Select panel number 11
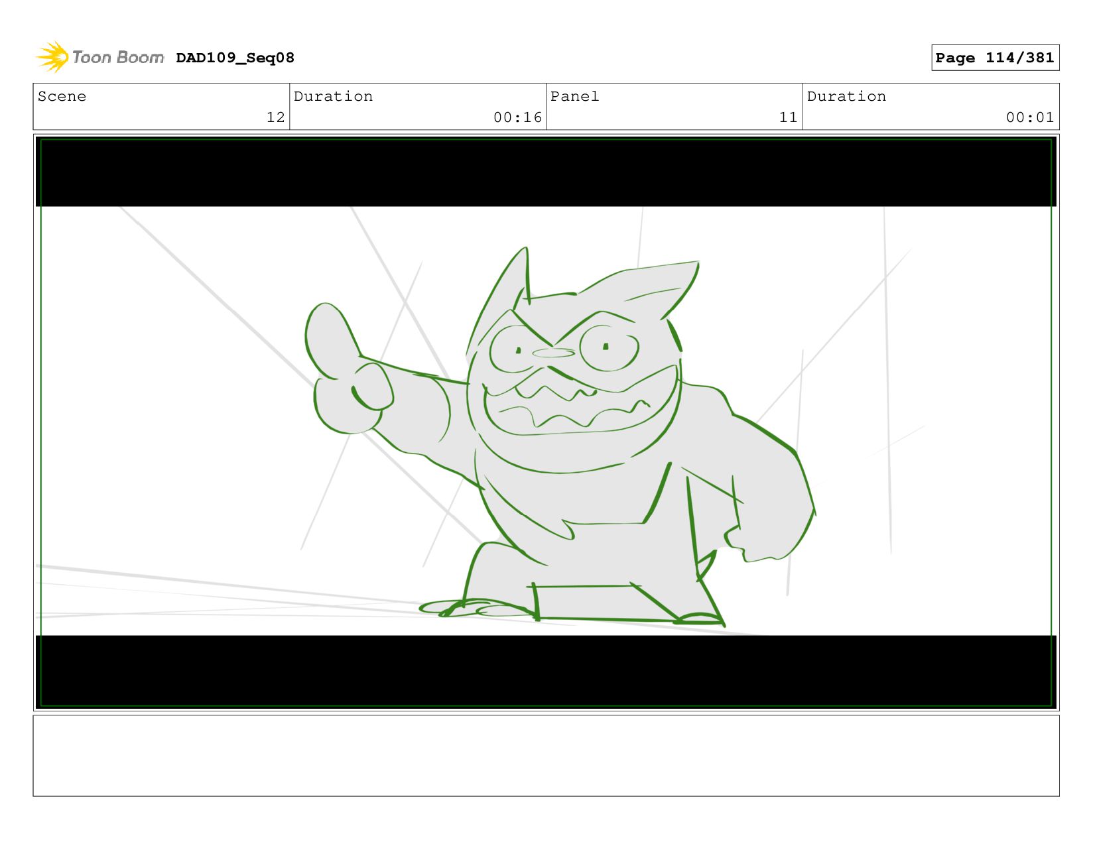Viewport: 1093px width, 846px height. (x=788, y=117)
